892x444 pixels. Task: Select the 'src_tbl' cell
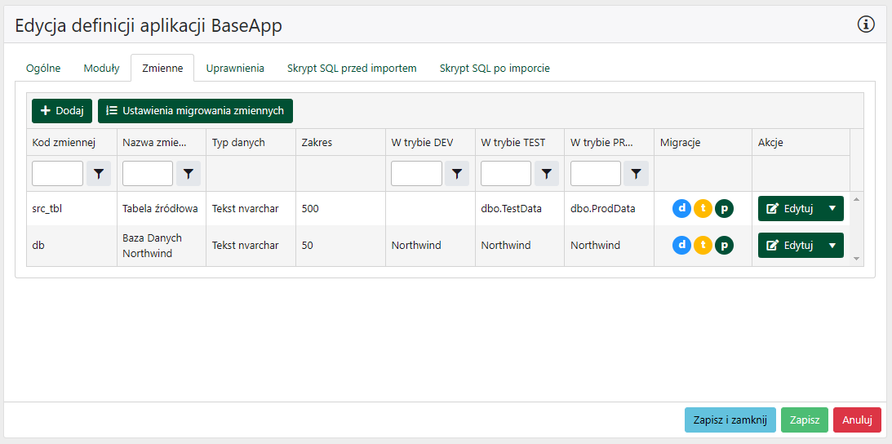pyautogui.click(x=72, y=208)
